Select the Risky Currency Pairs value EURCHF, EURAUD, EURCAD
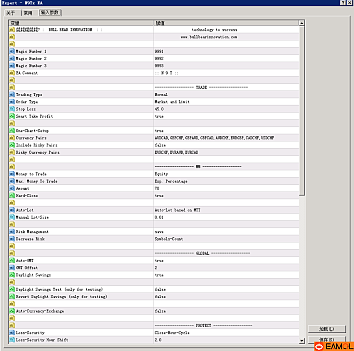This screenshot has height=351, width=354. [176, 152]
